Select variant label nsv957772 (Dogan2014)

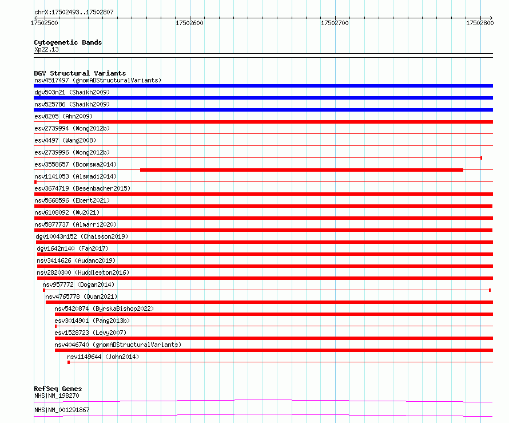pyautogui.click(x=78, y=284)
